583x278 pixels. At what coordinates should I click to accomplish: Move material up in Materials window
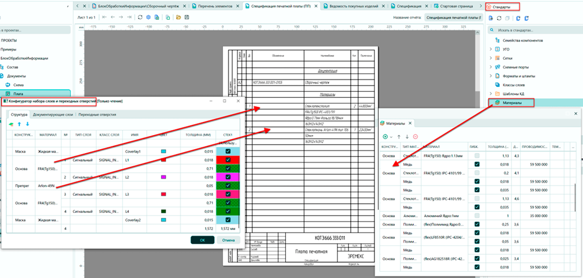(399, 137)
